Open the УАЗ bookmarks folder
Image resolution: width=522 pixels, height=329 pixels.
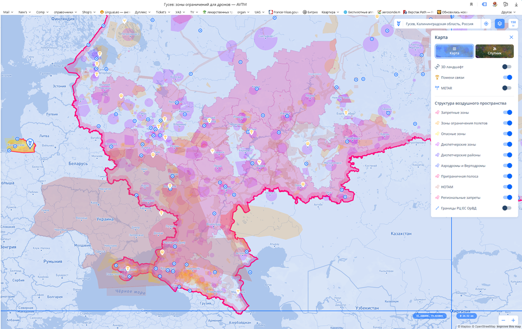(180, 12)
